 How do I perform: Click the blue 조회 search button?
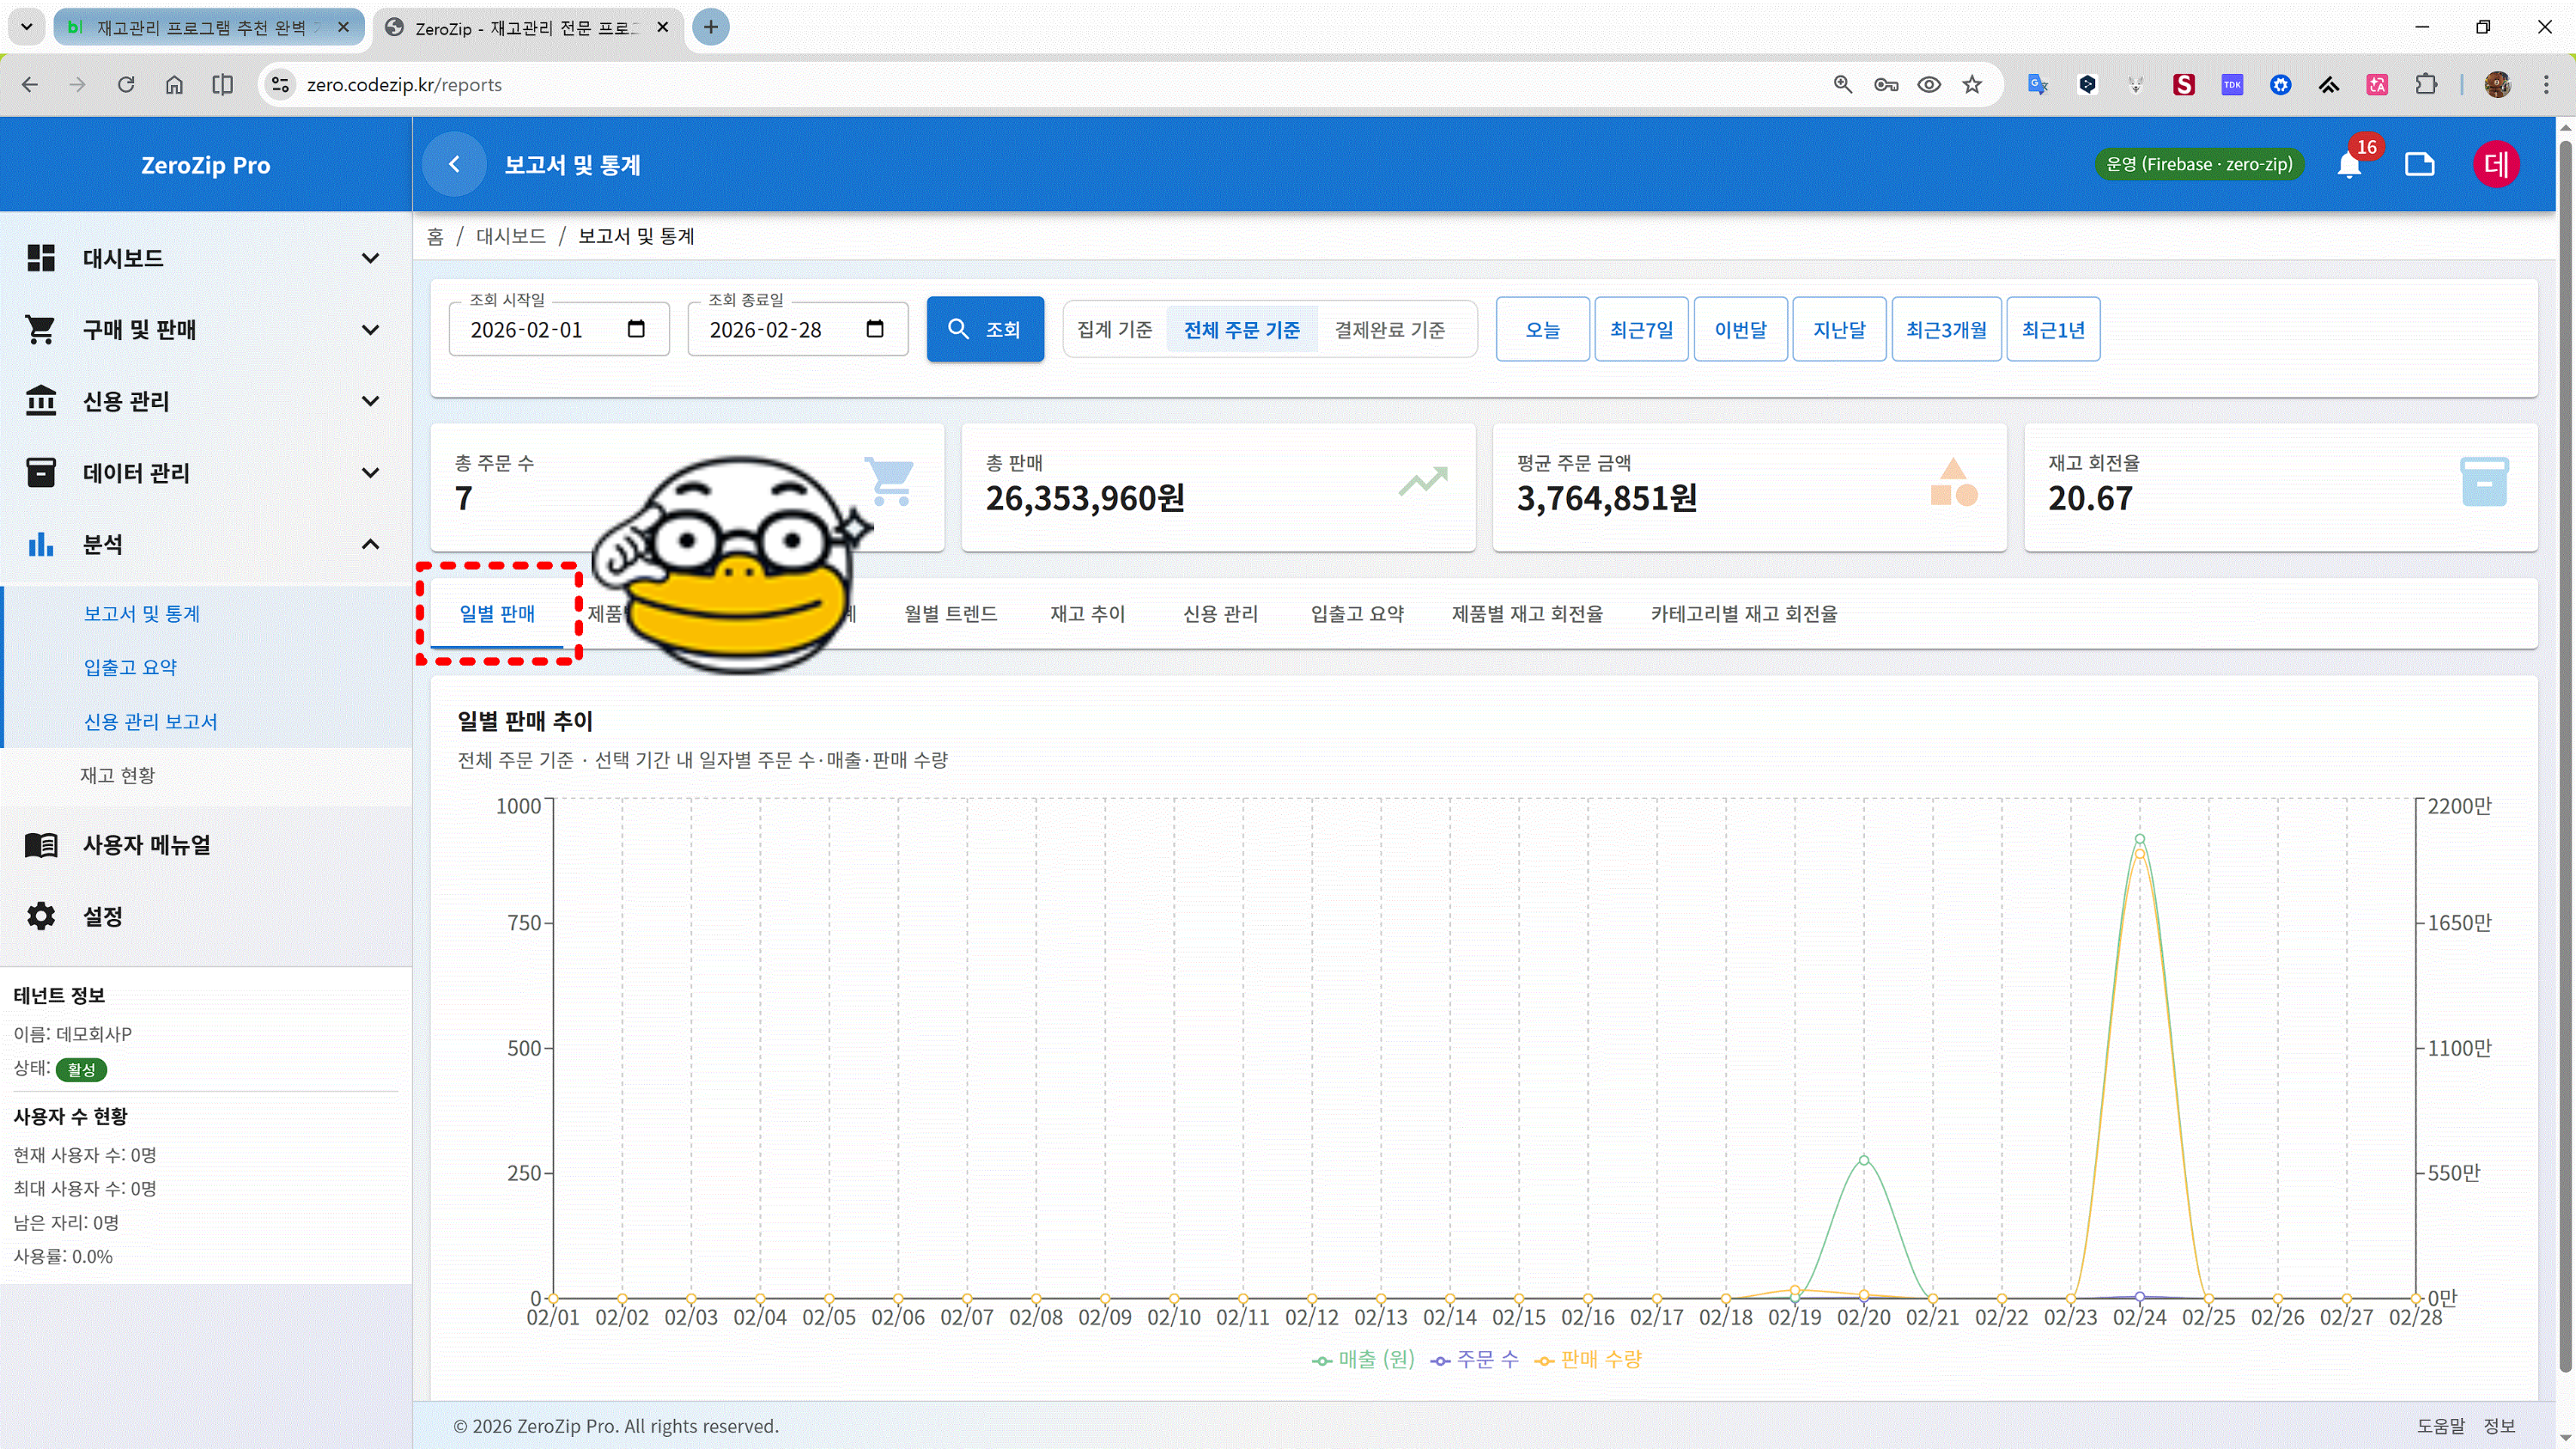click(x=985, y=329)
